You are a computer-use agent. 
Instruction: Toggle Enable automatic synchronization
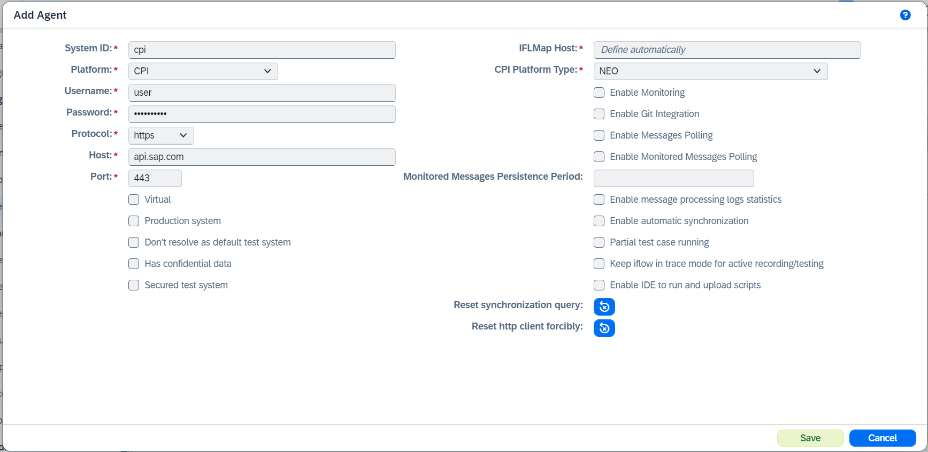click(x=599, y=221)
